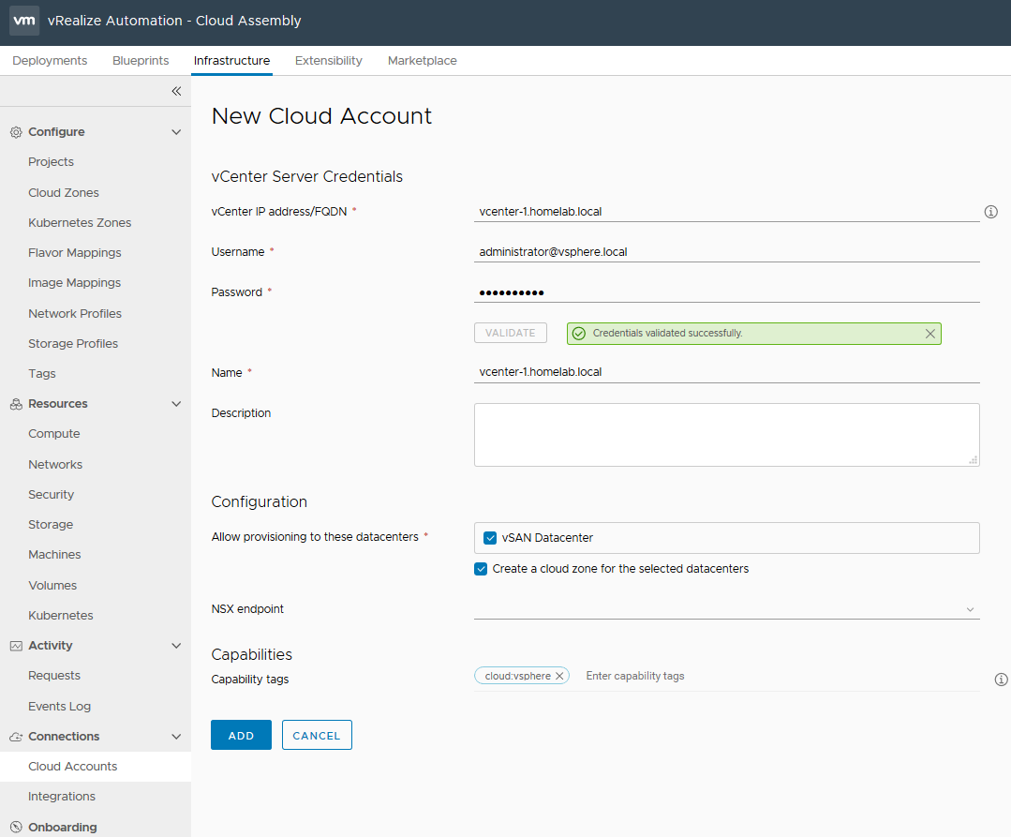Uncheck the vSAN Datacenter checkbox
The height and width of the screenshot is (837, 1011).
click(x=490, y=538)
